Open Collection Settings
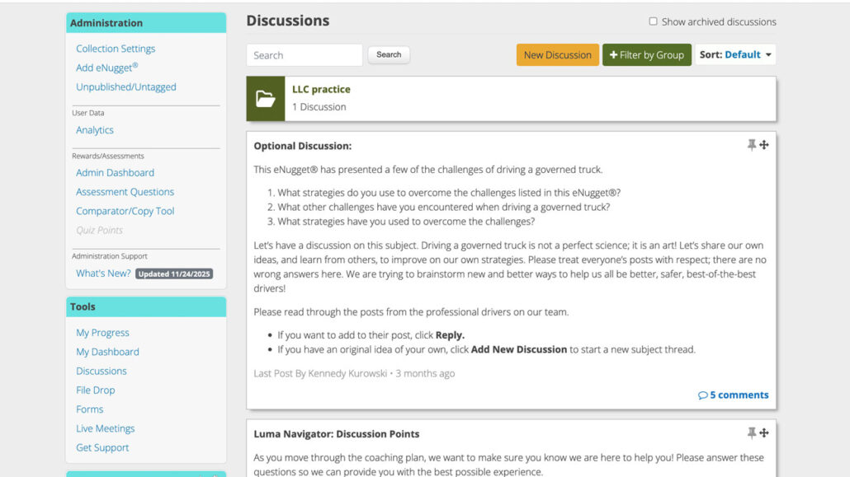 point(115,48)
